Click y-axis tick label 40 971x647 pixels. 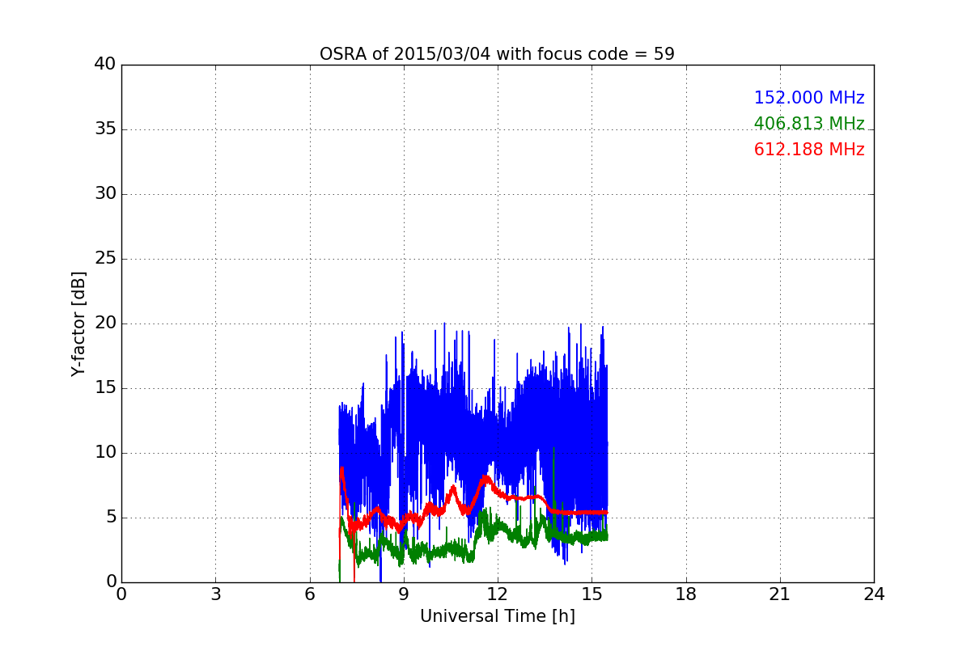click(x=105, y=65)
